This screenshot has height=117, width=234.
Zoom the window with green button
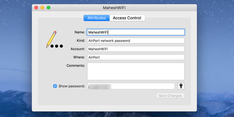point(48,7)
